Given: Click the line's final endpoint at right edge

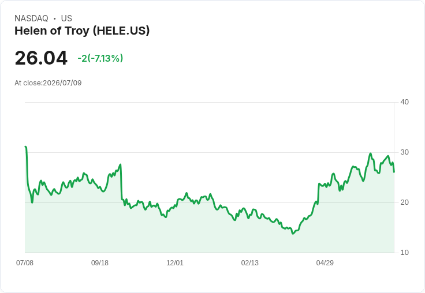Looking at the screenshot, I should 394,172.
